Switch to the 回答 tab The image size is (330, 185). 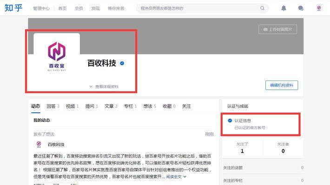tap(53, 106)
